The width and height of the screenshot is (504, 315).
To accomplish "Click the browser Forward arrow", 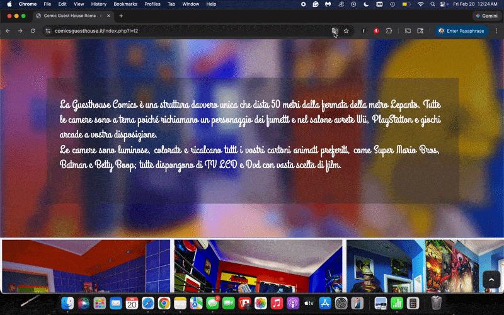I will click(x=20, y=31).
